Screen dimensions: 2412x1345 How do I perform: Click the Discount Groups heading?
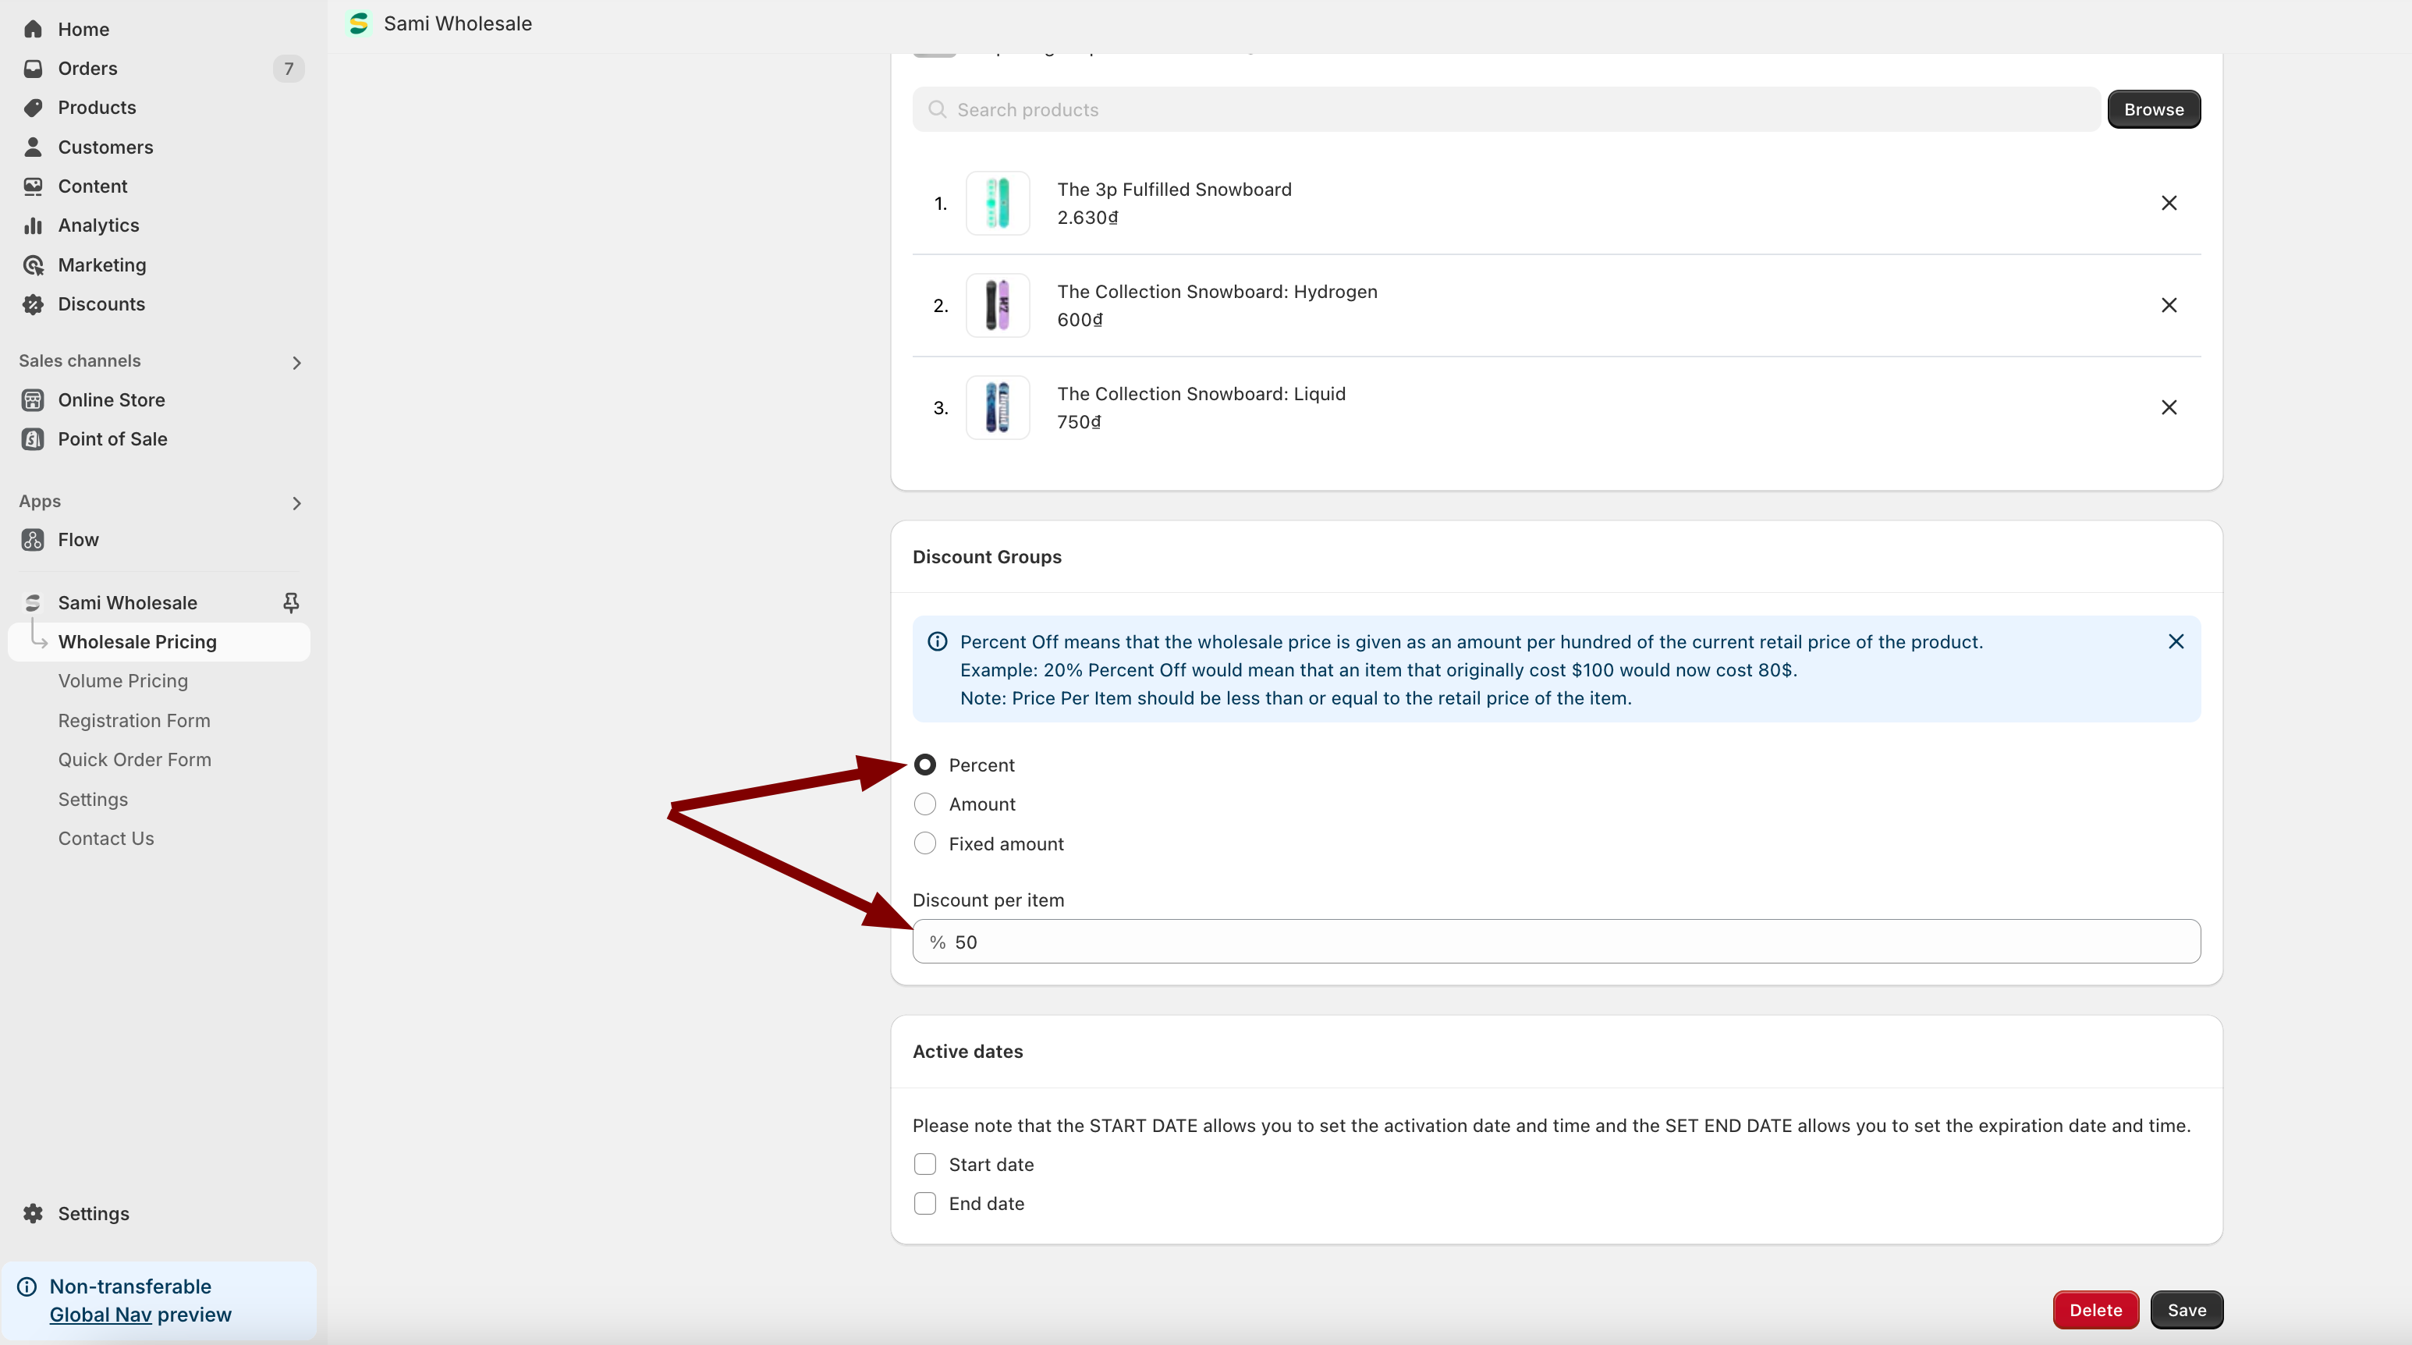pos(987,556)
